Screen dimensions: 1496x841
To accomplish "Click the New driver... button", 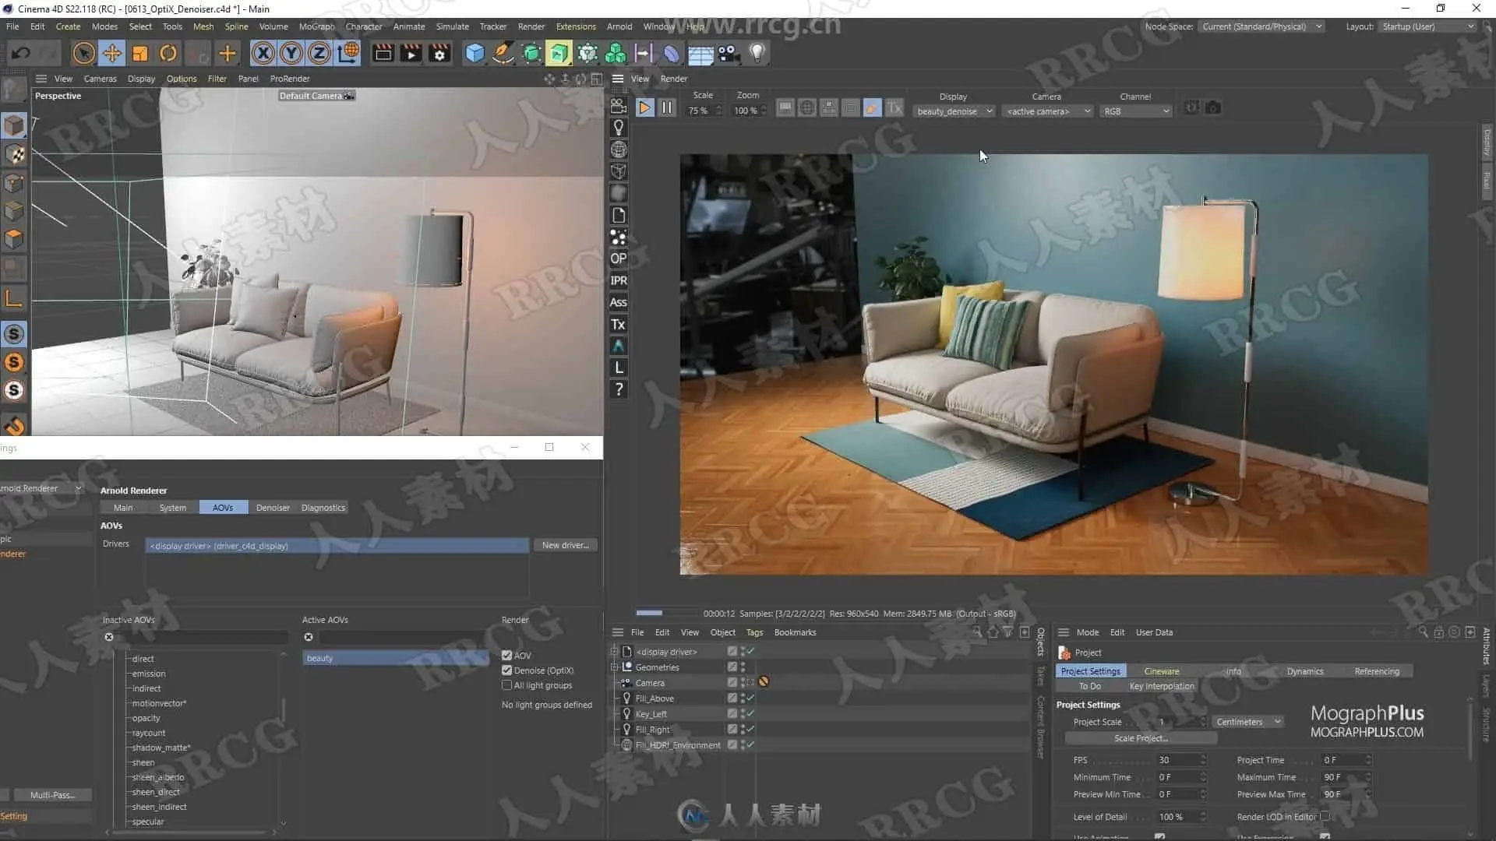I will click(x=565, y=545).
